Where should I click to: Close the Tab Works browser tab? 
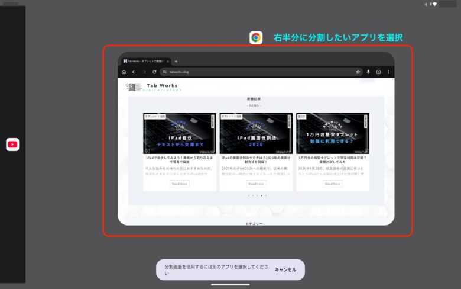click(168, 61)
